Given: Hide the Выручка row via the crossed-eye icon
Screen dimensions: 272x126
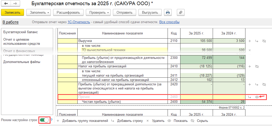Looking at the screenshot, I should click(264, 41).
